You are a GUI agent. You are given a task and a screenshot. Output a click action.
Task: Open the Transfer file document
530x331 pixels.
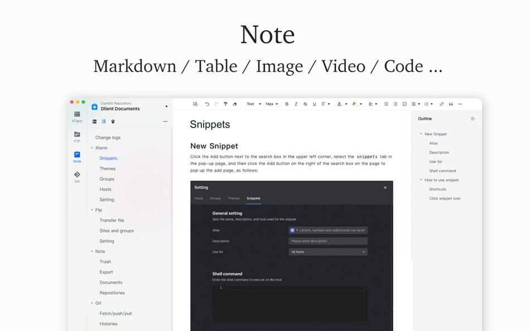(x=112, y=220)
